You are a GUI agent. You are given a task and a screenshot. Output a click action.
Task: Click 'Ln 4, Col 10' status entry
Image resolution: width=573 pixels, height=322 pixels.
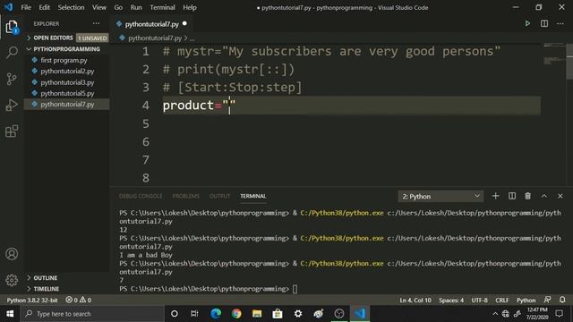(x=415, y=300)
